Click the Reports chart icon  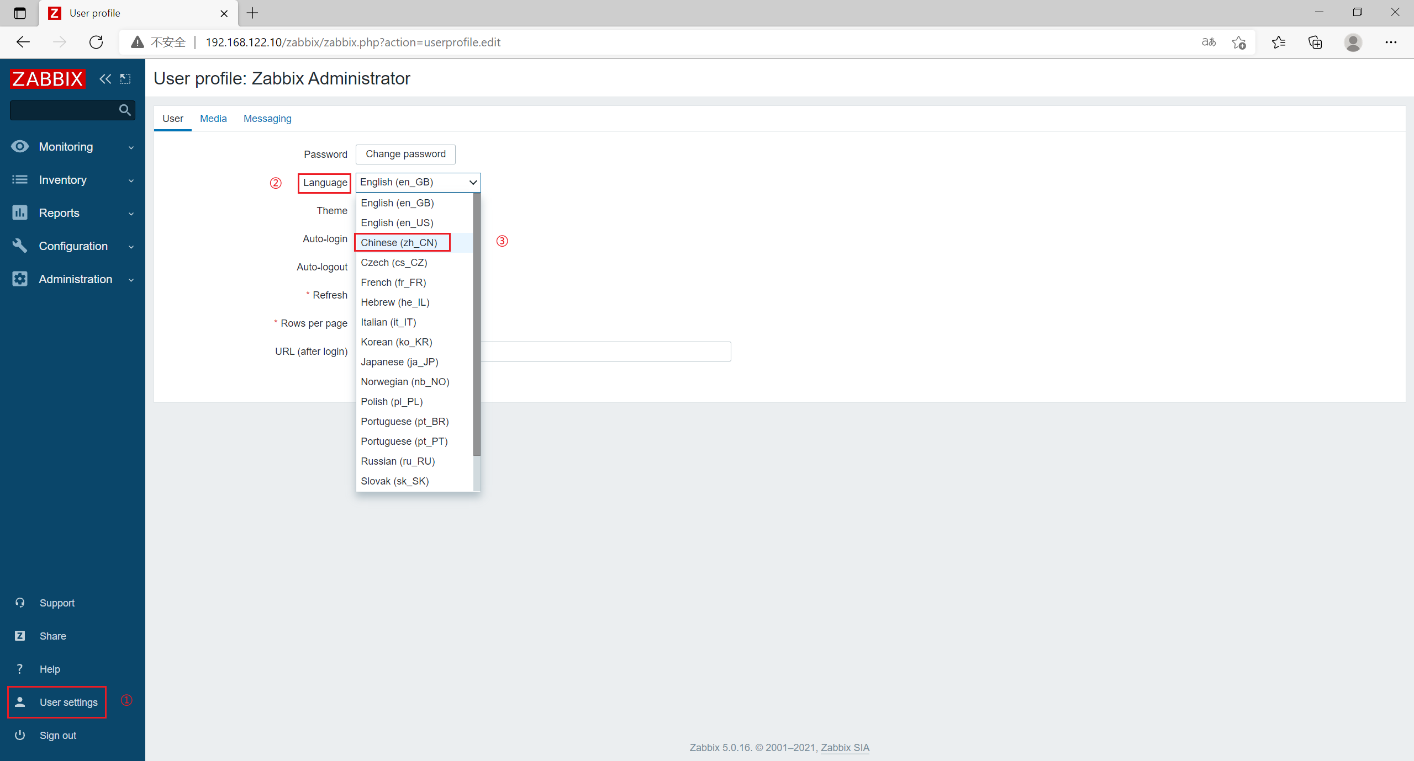tap(20, 212)
